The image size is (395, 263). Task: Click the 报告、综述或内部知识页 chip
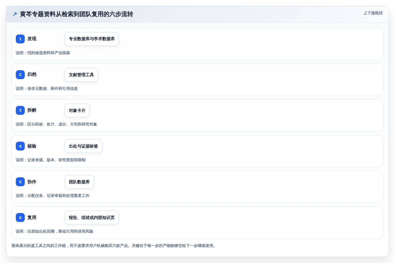92,217
